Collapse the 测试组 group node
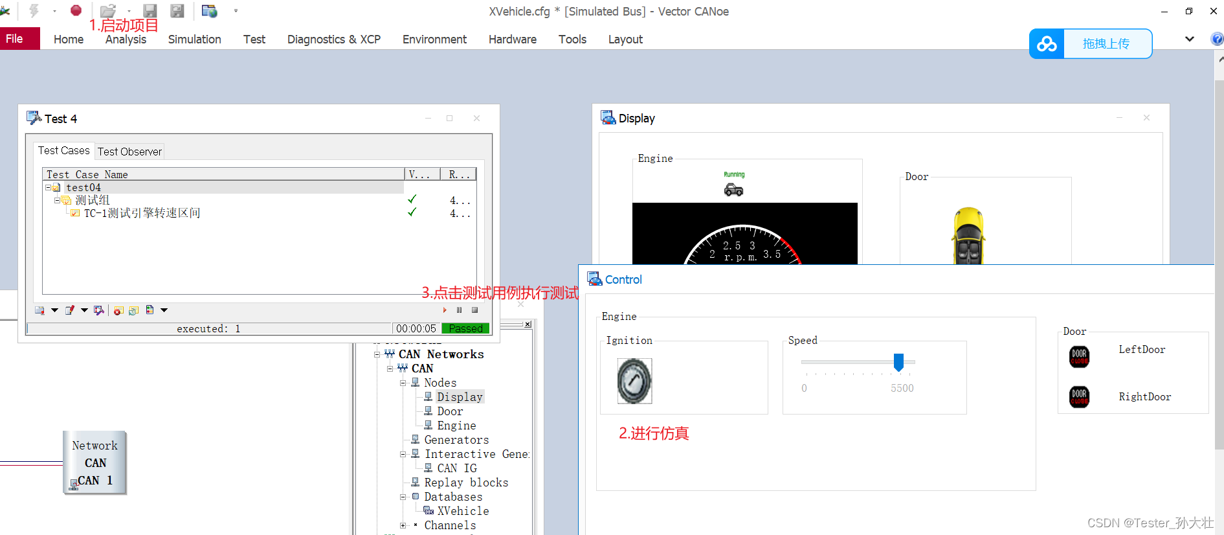This screenshot has height=535, width=1224. point(57,200)
